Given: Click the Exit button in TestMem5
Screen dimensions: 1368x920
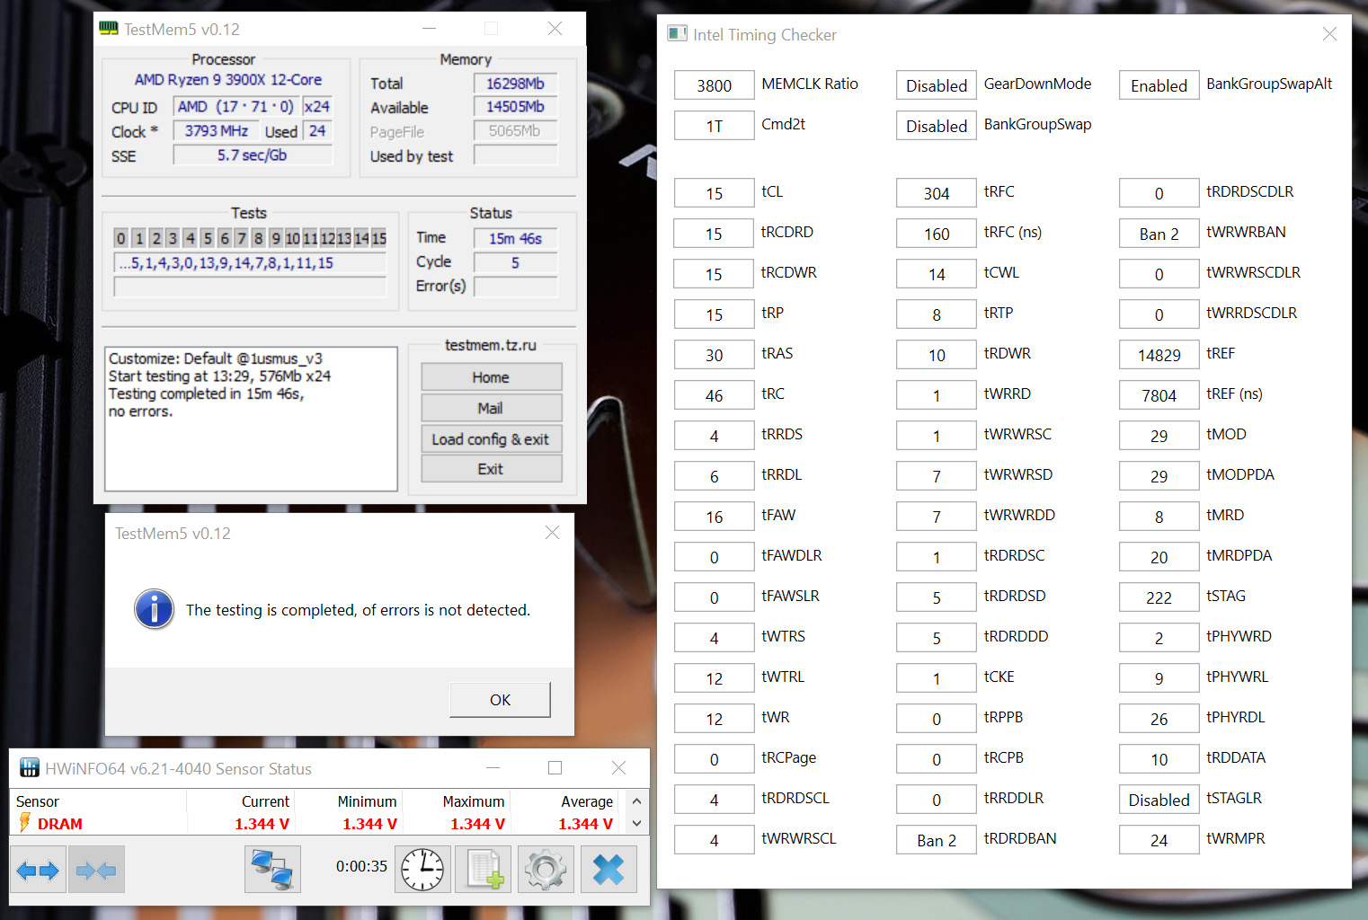Looking at the screenshot, I should (x=491, y=469).
